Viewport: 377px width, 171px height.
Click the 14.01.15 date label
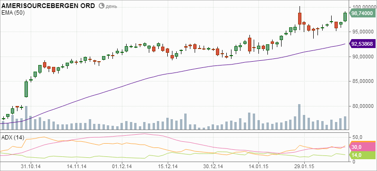pyautogui.click(x=259, y=166)
